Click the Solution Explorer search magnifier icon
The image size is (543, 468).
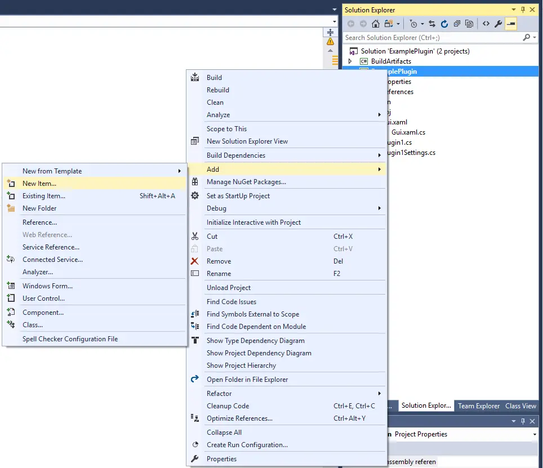(526, 37)
